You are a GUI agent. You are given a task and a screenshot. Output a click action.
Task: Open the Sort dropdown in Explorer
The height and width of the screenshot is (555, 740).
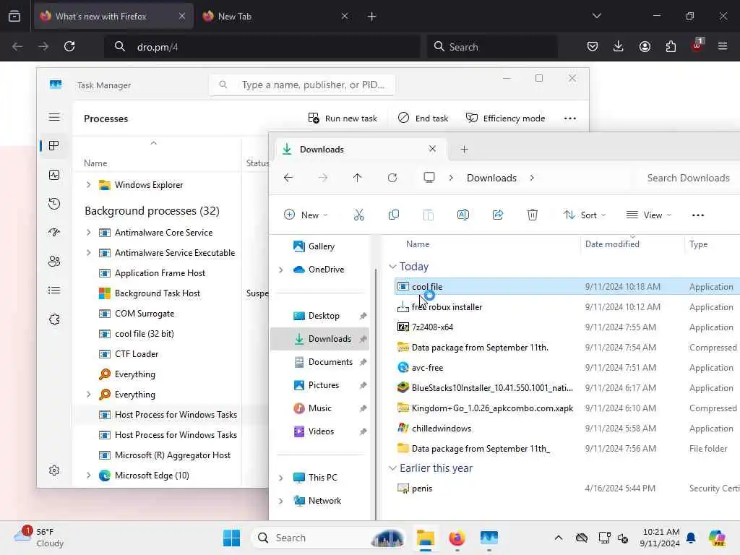pos(585,215)
